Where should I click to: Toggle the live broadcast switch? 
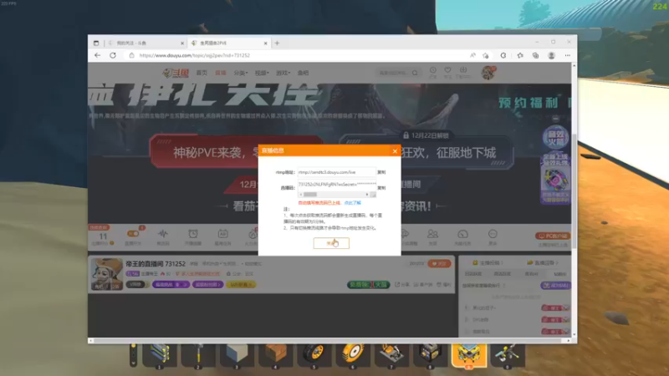(133, 234)
